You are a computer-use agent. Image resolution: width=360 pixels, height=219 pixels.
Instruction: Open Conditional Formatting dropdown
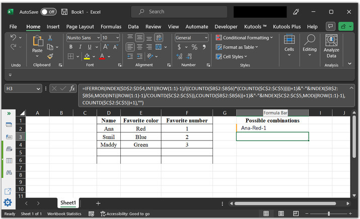pyautogui.click(x=244, y=38)
